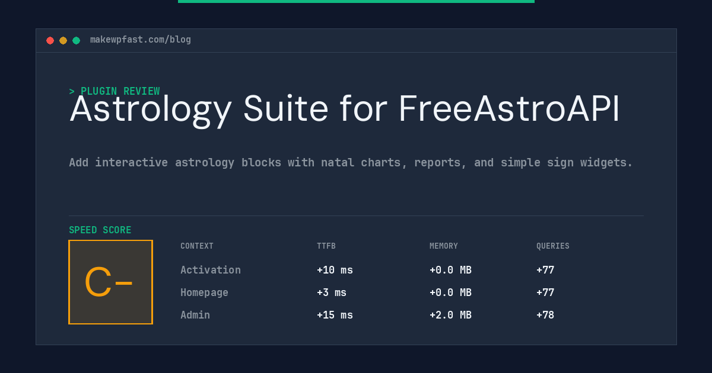
Task: Select the Admin row label
Action: pos(195,315)
